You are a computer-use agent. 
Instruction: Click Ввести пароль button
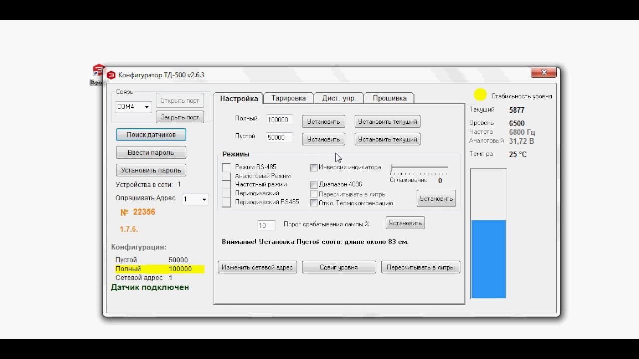151,152
